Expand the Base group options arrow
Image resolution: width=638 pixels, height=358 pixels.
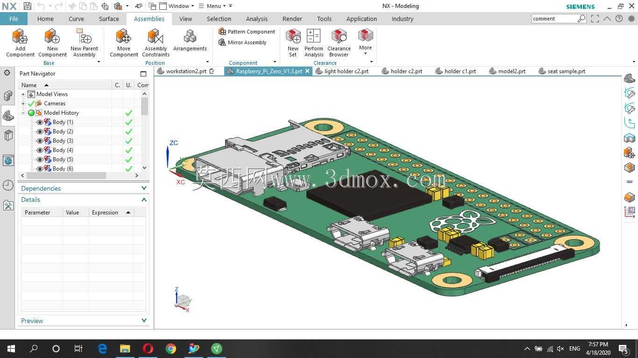pyautogui.click(x=99, y=62)
